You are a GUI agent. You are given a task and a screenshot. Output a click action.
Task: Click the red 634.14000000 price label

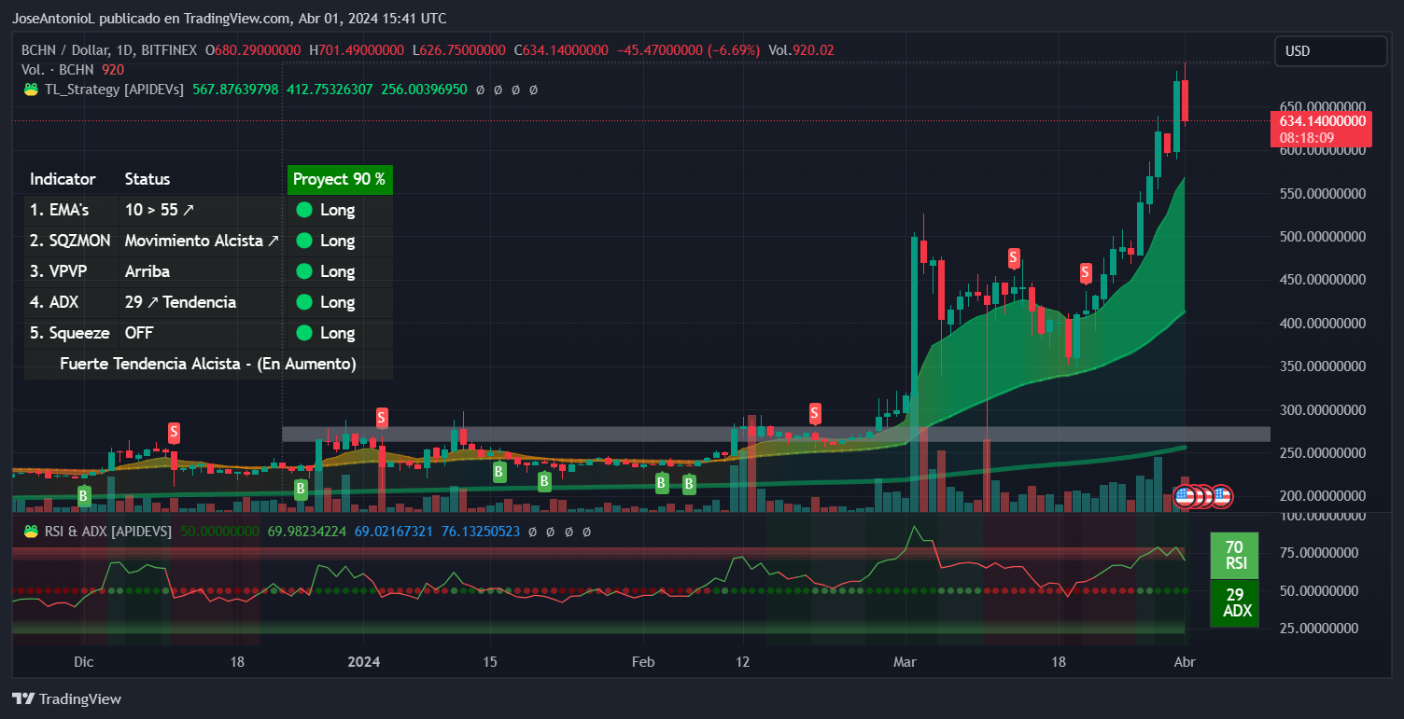[1321, 122]
